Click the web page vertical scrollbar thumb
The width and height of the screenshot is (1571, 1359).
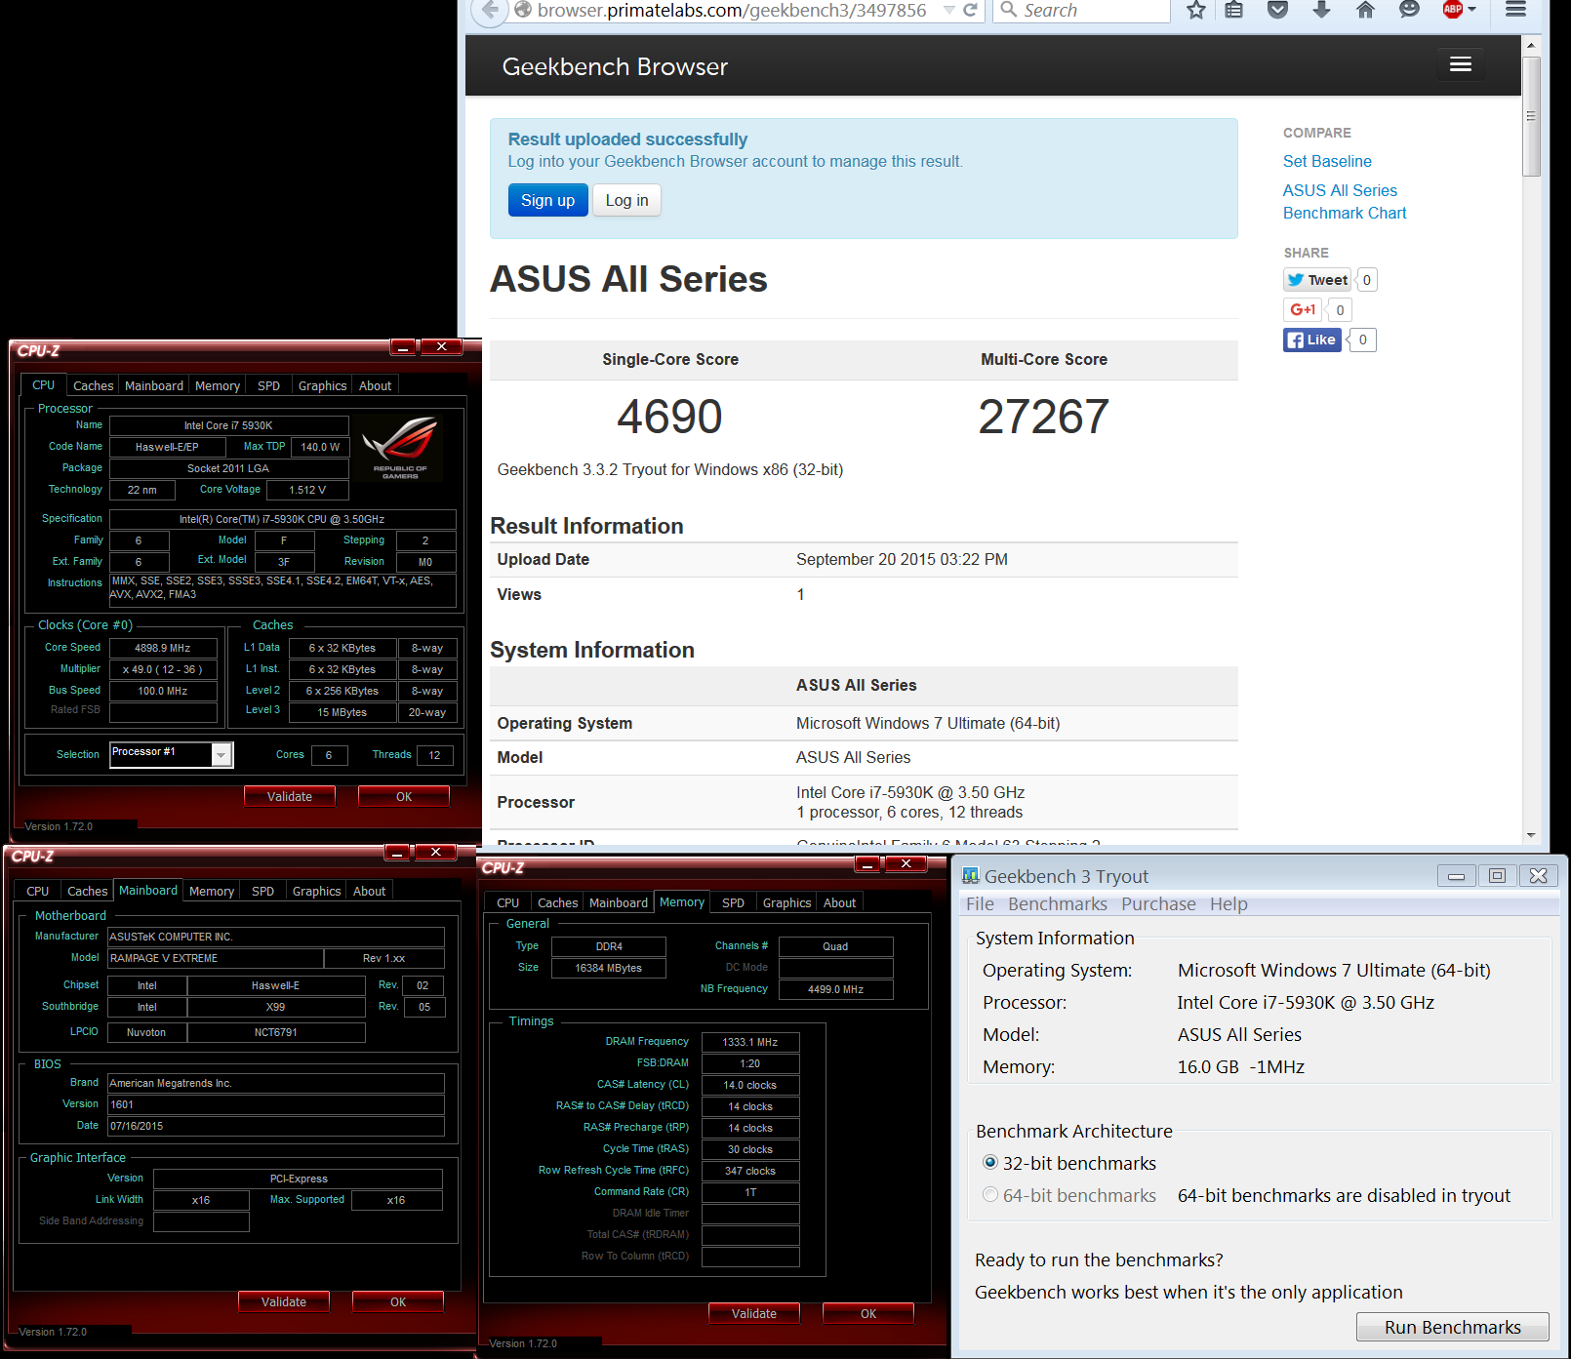(1531, 116)
